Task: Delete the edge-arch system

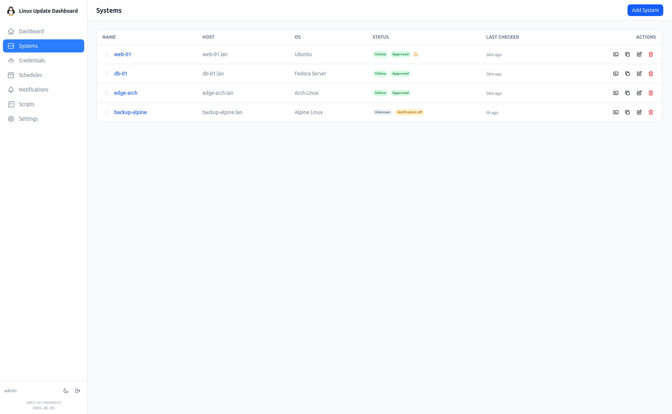Action: click(x=651, y=93)
